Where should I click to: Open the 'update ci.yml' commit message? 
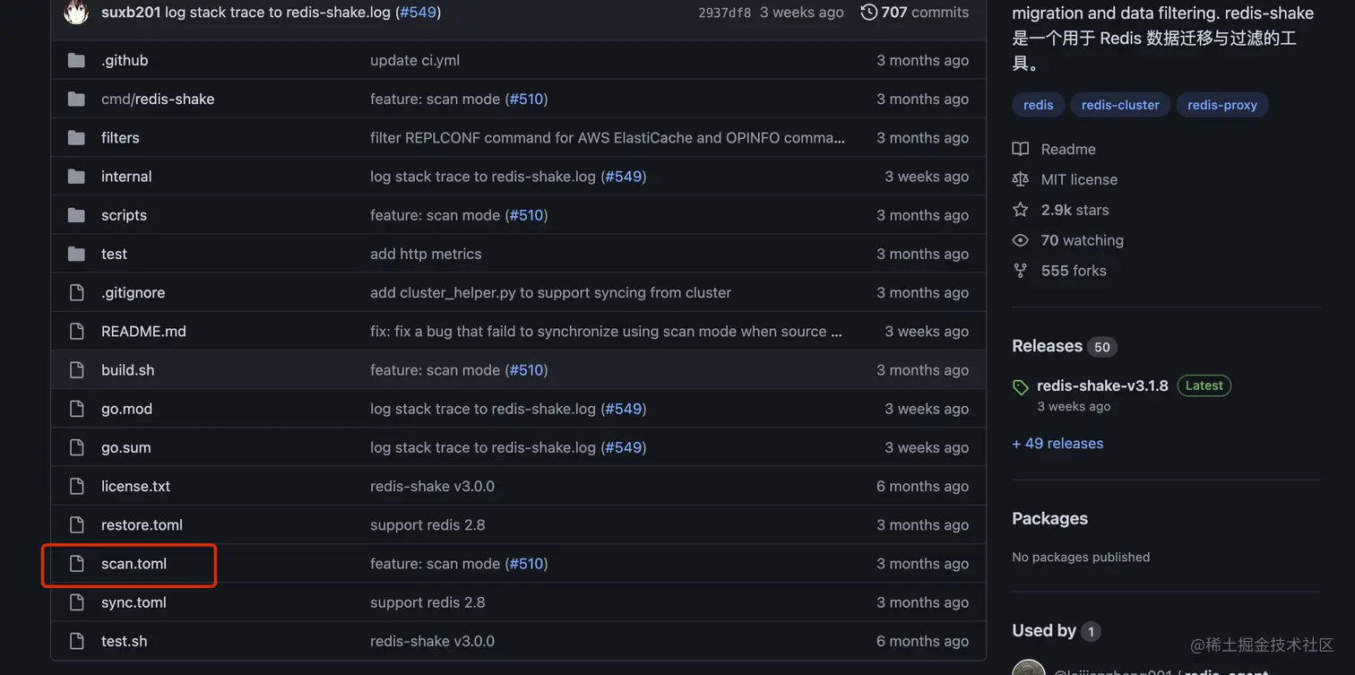(415, 60)
